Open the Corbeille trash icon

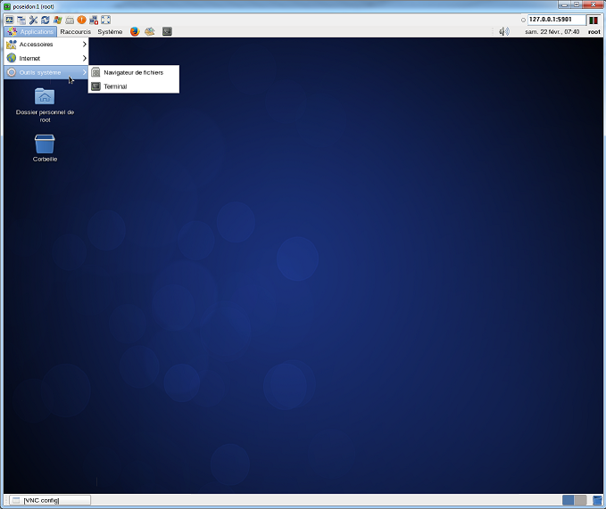tap(45, 144)
